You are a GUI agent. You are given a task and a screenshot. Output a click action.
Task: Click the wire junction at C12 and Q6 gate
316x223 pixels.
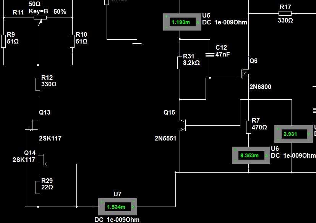[210, 78]
